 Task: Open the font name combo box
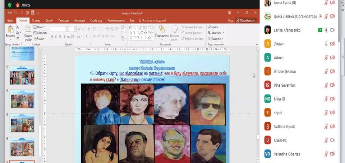[x=59, y=29]
